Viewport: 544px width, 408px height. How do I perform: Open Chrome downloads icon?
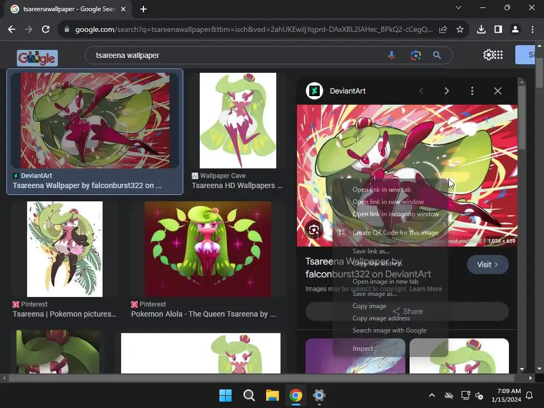481,30
